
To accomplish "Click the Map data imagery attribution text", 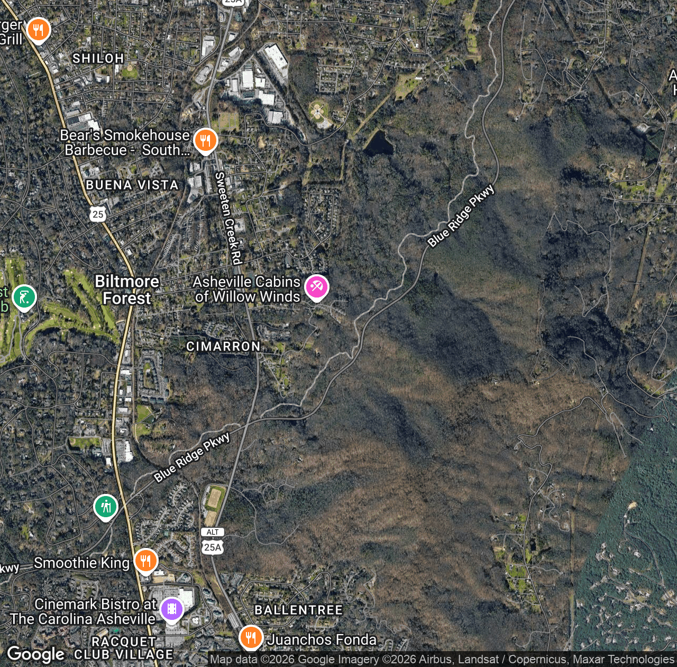I will [442, 659].
